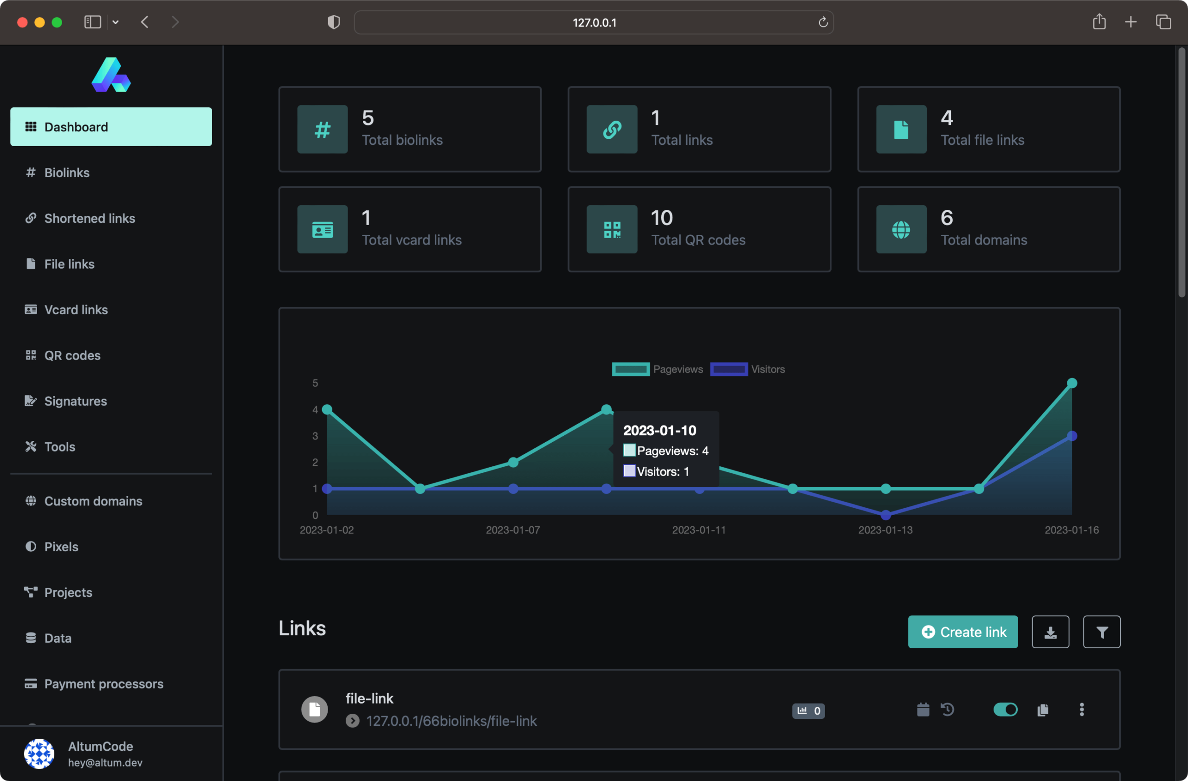Screen dimensions: 1188x781
Task: Open the filter icon for Links
Action: tap(1102, 631)
